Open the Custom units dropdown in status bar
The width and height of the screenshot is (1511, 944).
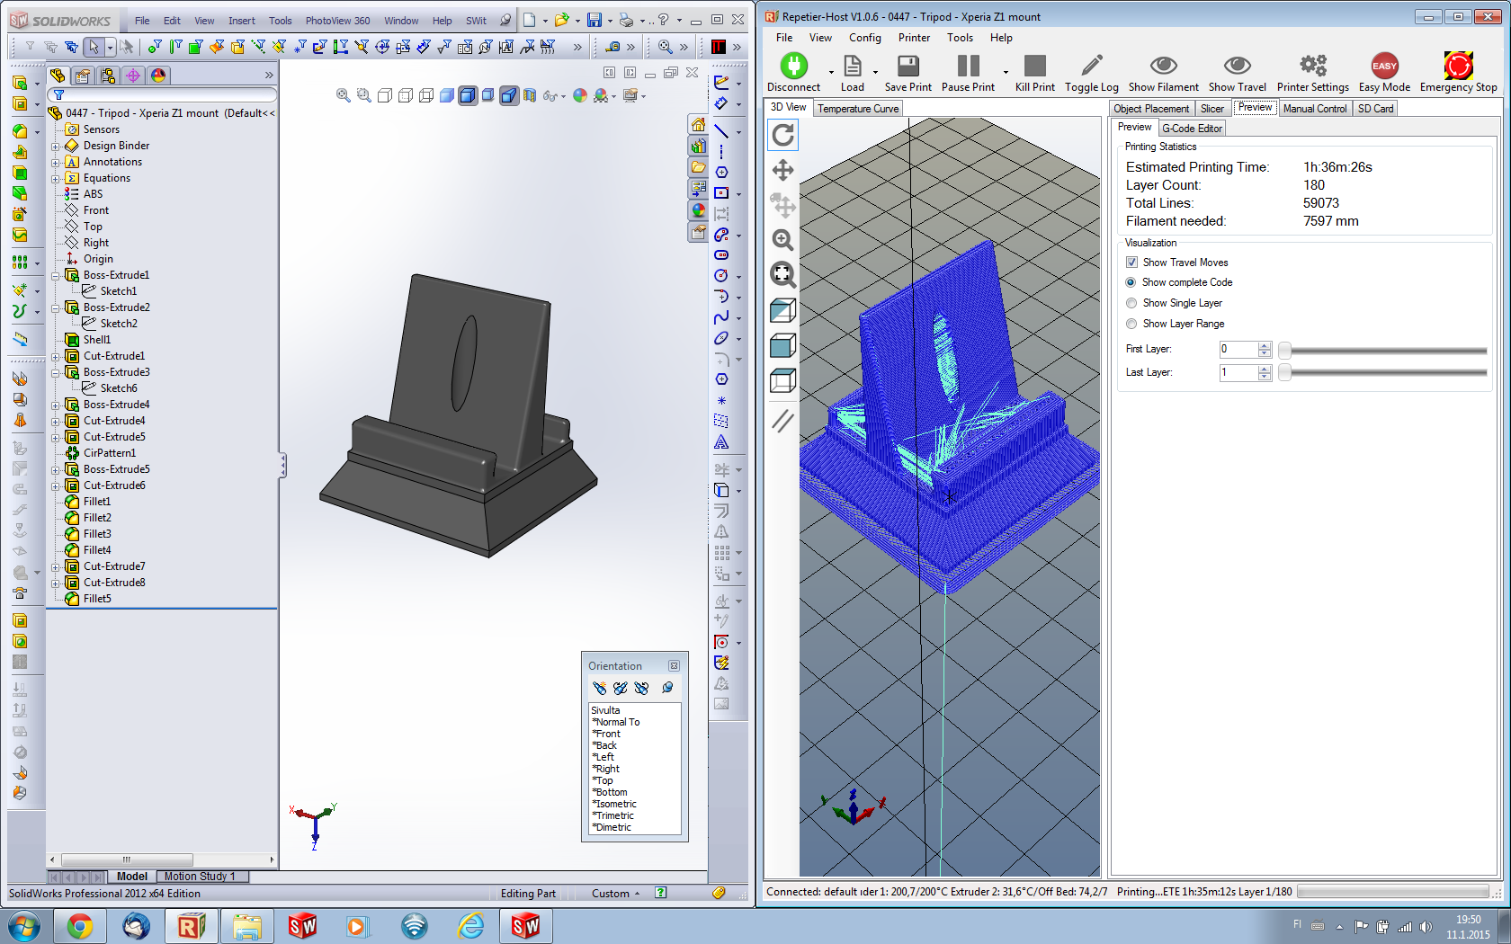pyautogui.click(x=616, y=894)
